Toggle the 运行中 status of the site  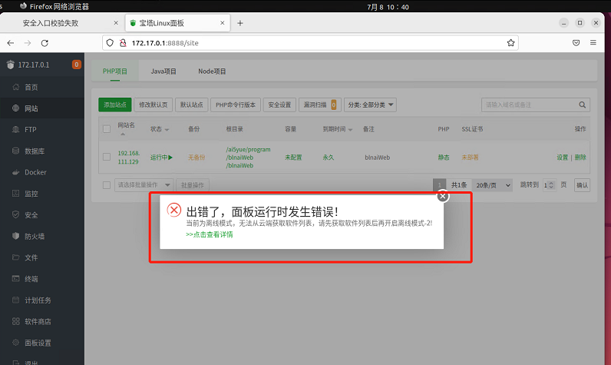[161, 158]
